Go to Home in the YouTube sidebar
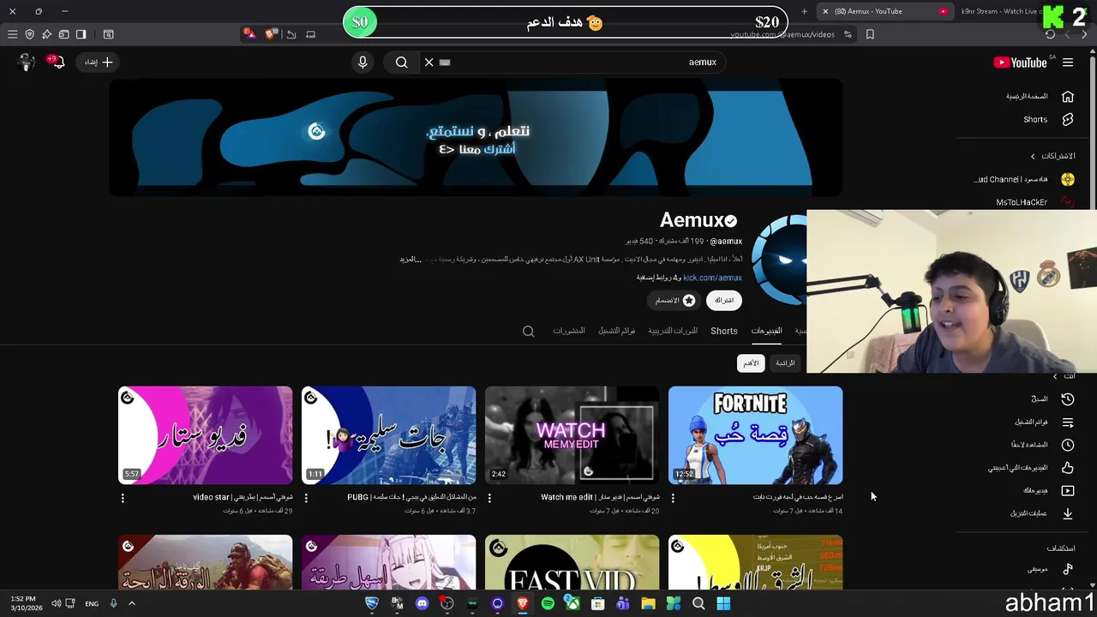Screen dimensions: 1097x617 click(1040, 97)
